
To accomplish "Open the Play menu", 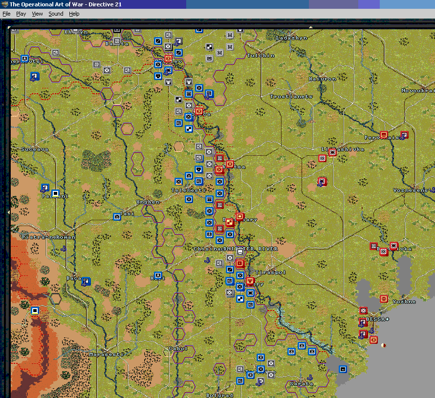I will point(21,14).
